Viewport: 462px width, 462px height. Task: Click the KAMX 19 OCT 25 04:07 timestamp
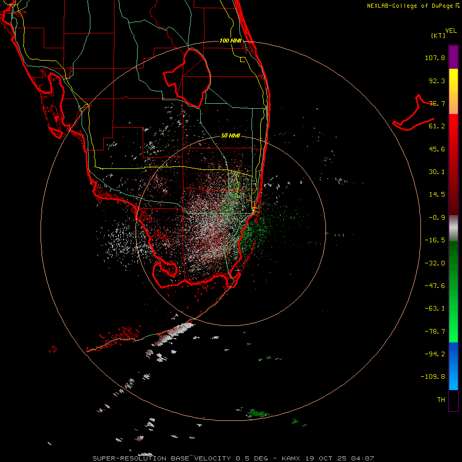328,458
